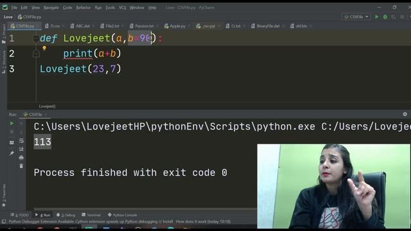The width and height of the screenshot is (411, 231).
Task: Click Run with Coverage icon in the top toolbar
Action: (x=394, y=17)
